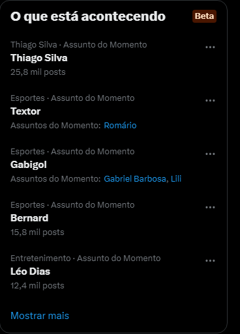Click the 12,4 mil posts count

pyautogui.click(x=37, y=286)
